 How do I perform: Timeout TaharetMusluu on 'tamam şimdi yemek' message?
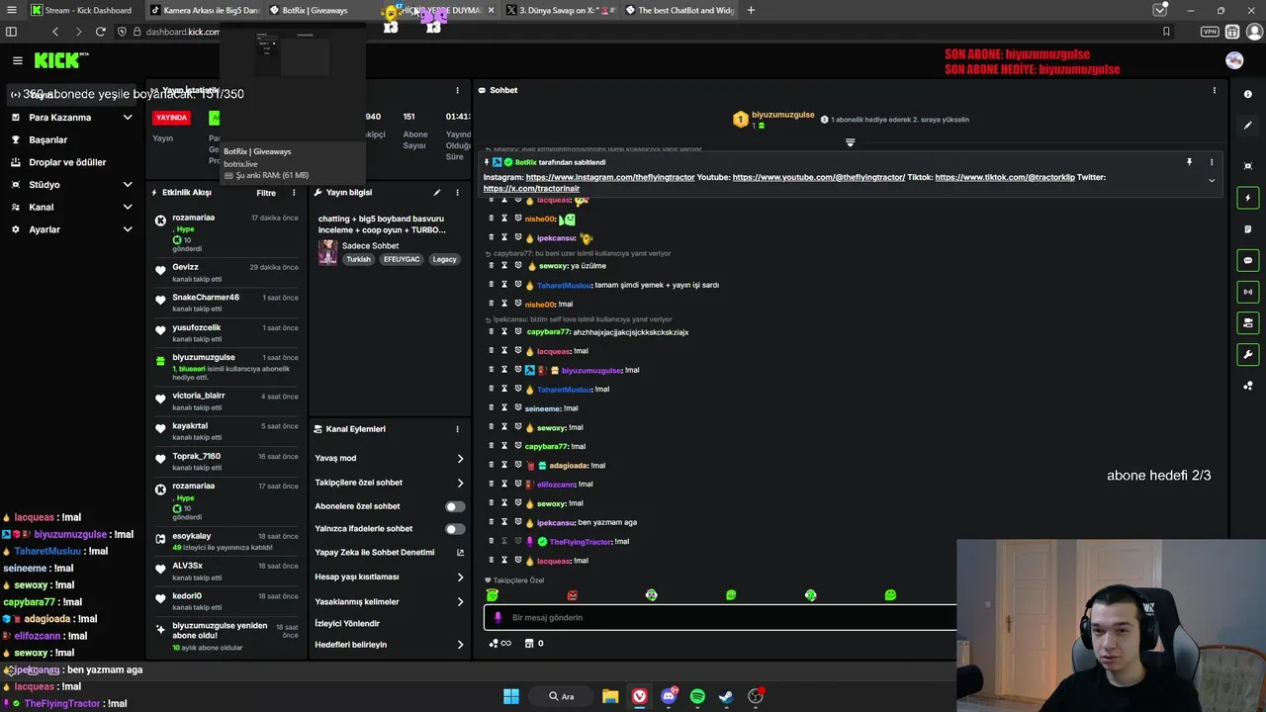504,285
